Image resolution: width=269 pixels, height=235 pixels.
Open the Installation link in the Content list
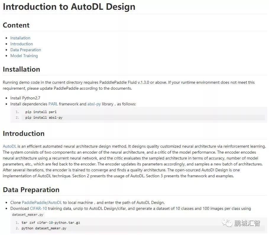point(20,38)
